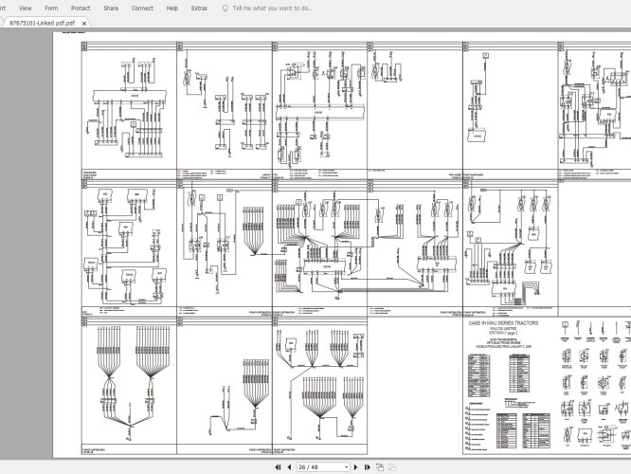Open the Extras menu
The width and height of the screenshot is (631, 474).
click(x=199, y=7)
